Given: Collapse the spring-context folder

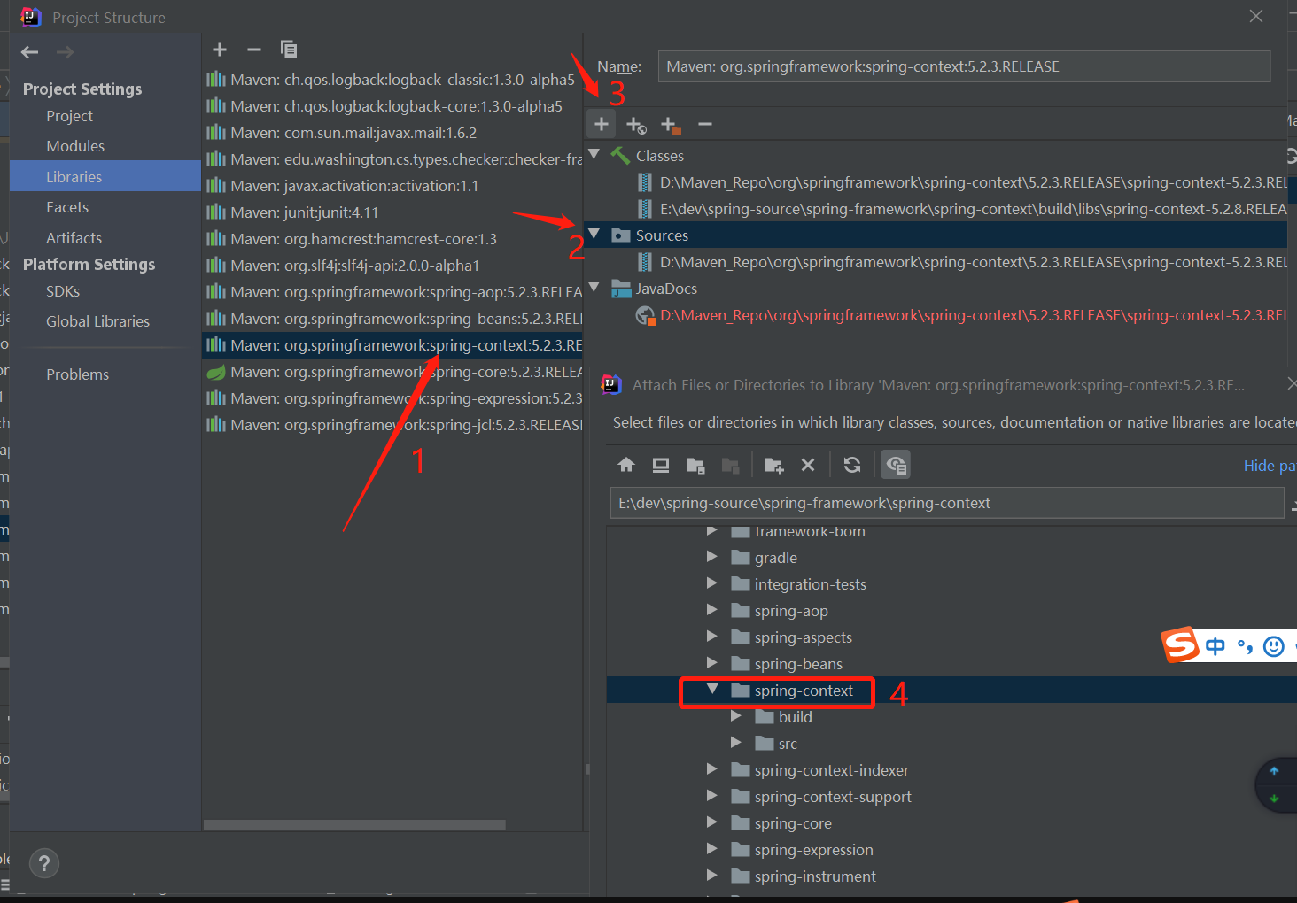Looking at the screenshot, I should coord(712,690).
